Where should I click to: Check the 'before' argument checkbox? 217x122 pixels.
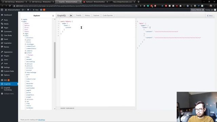click(24, 25)
